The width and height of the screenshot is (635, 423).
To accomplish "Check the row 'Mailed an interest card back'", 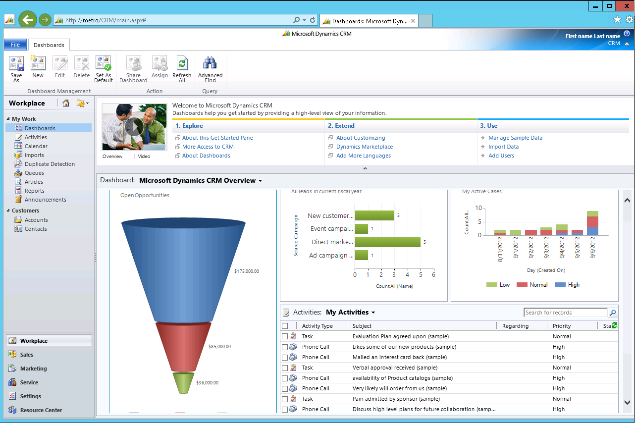I will (x=285, y=357).
